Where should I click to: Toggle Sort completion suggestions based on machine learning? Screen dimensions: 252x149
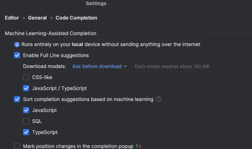[x=17, y=99]
